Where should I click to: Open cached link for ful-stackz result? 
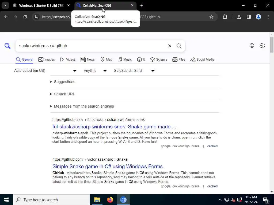point(212,146)
